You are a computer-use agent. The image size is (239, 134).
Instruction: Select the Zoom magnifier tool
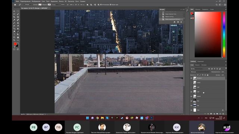14,40
